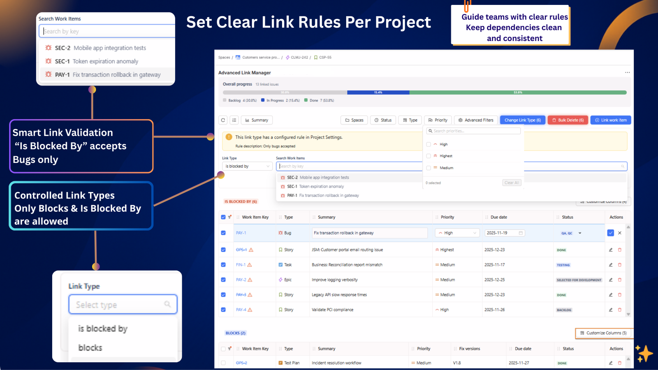Click the warning triangle beside PAY-2
The image size is (658, 370).
point(249,280)
